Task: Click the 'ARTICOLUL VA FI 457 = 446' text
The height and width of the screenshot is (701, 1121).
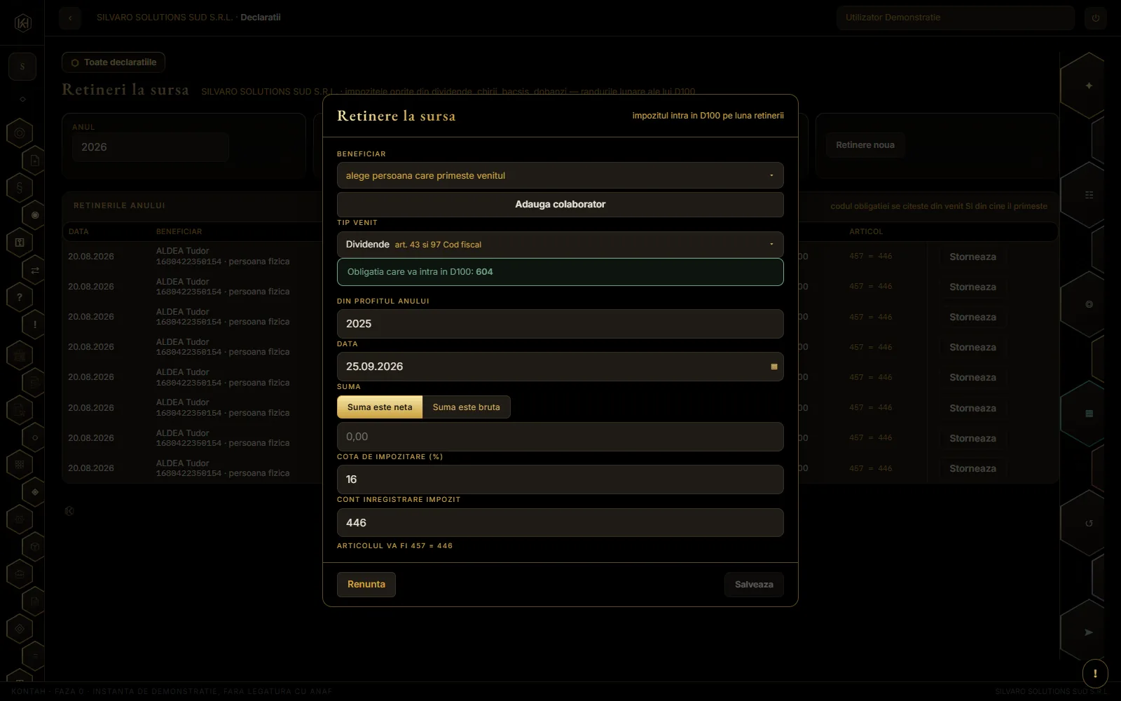Action: pos(394,545)
